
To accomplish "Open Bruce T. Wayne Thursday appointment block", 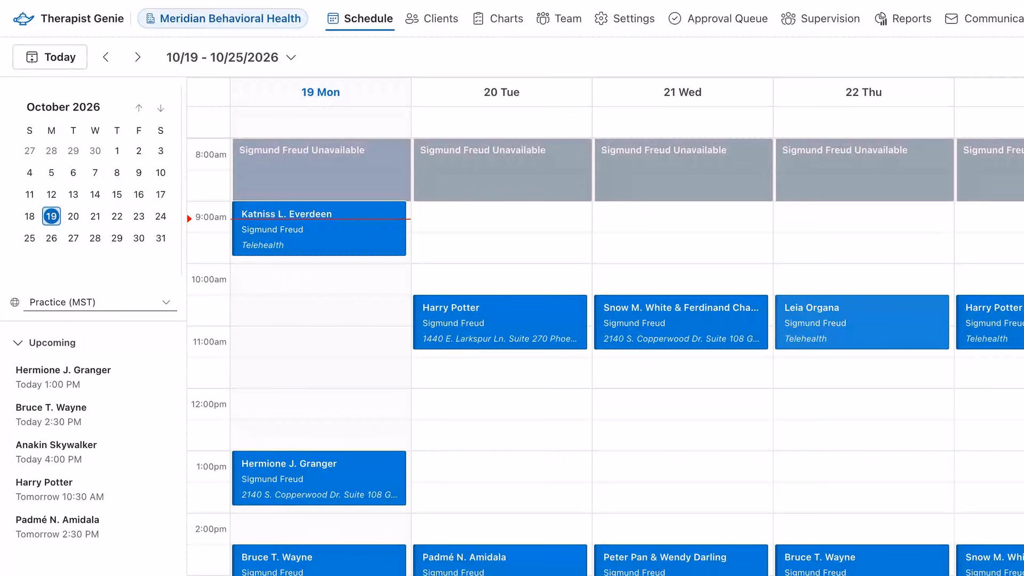I will pyautogui.click(x=862, y=560).
